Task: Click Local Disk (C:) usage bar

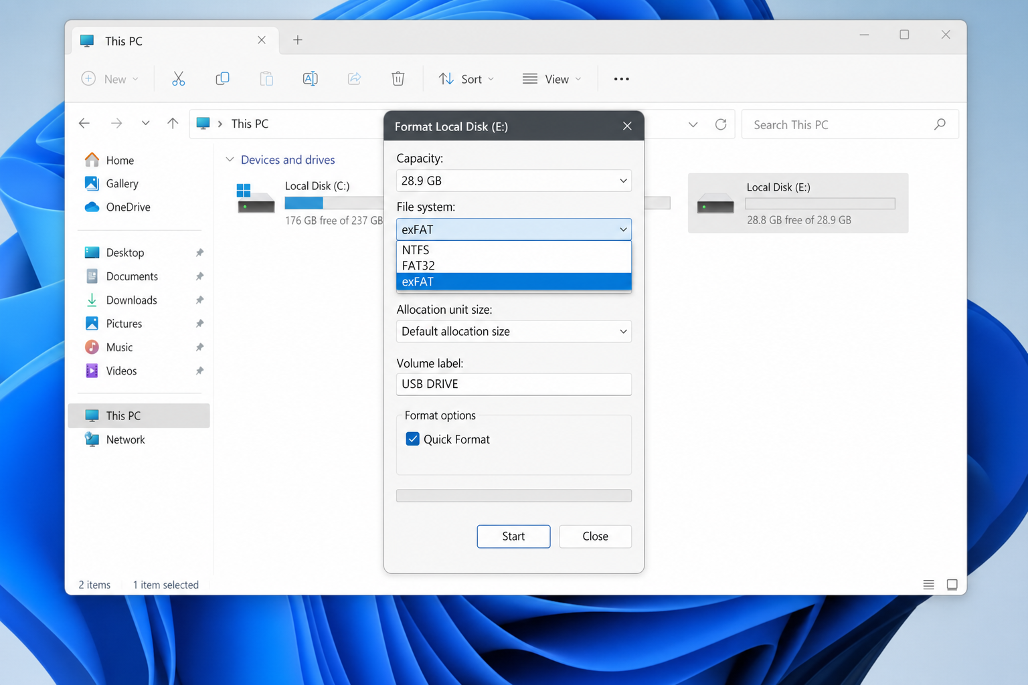Action: point(334,203)
